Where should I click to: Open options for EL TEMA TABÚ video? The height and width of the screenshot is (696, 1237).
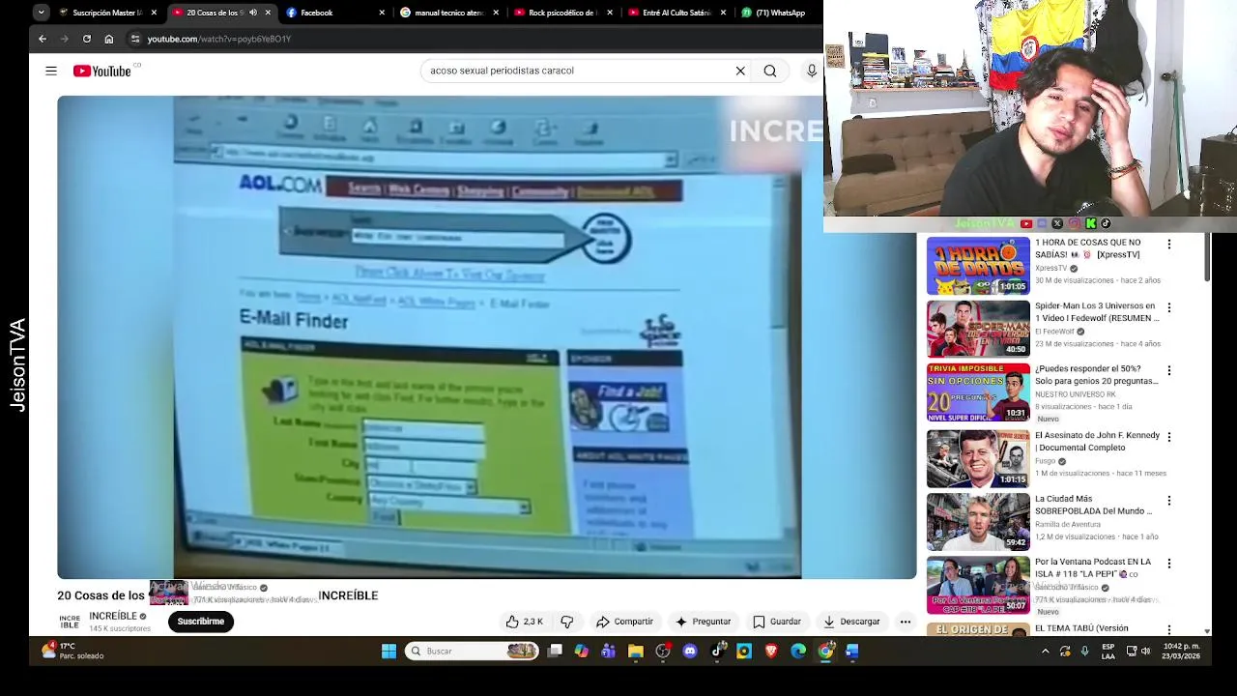point(1169,629)
